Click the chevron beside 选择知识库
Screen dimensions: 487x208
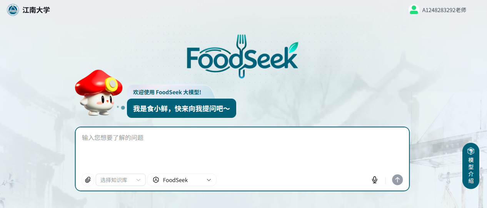click(x=138, y=180)
